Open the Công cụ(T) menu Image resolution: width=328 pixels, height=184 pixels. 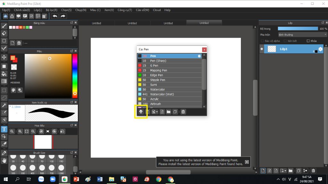coord(125,10)
